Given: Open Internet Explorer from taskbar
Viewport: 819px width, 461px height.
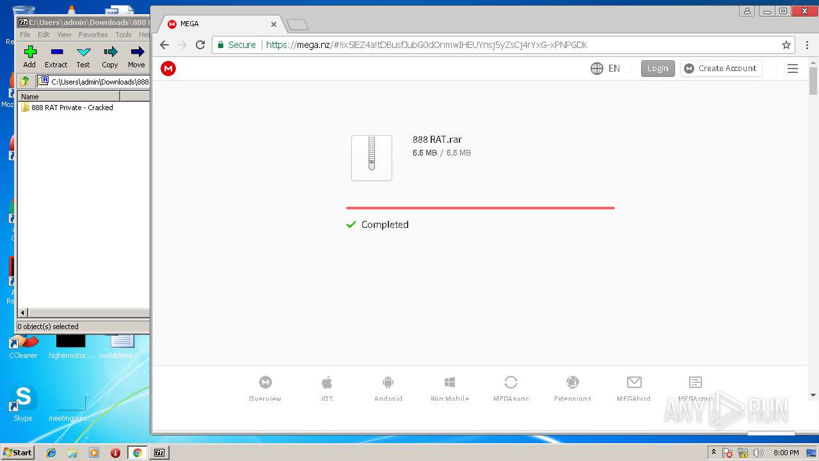Looking at the screenshot, I should [51, 453].
